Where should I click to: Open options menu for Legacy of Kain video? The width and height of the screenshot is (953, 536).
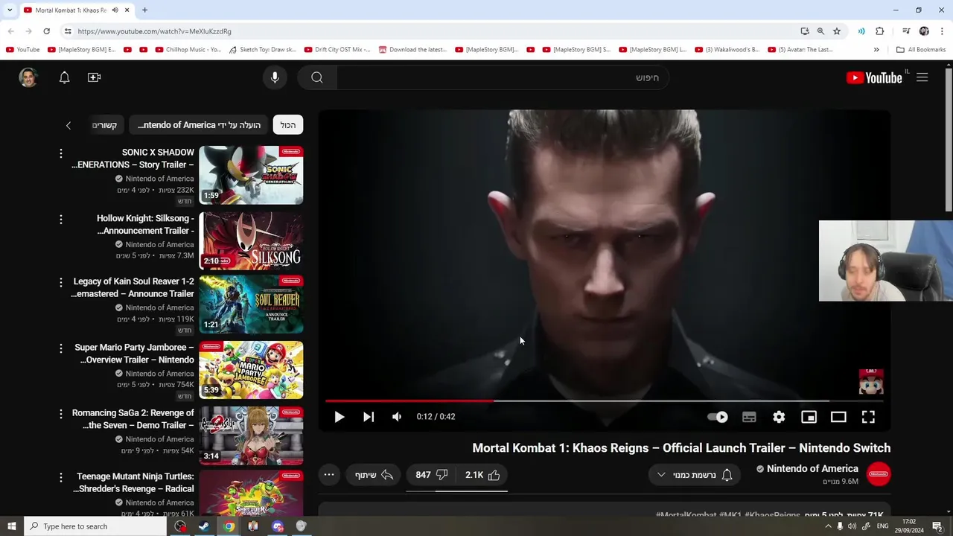[61, 282]
